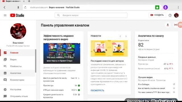Close the Видео на канале browser tab

24,1
